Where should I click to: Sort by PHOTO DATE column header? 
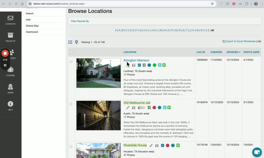pyautogui.click(x=251, y=52)
